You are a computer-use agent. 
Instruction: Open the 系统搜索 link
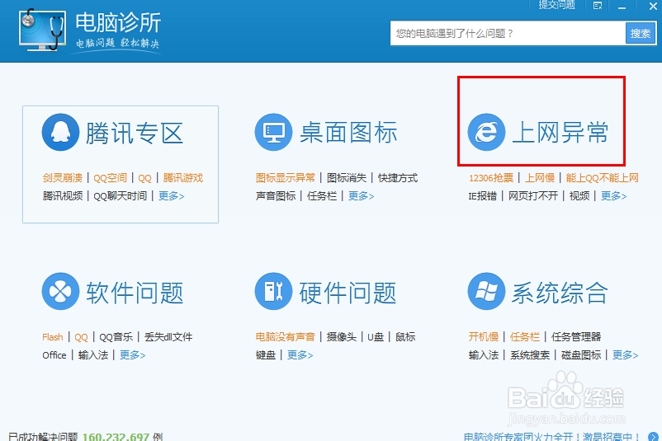click(530, 355)
